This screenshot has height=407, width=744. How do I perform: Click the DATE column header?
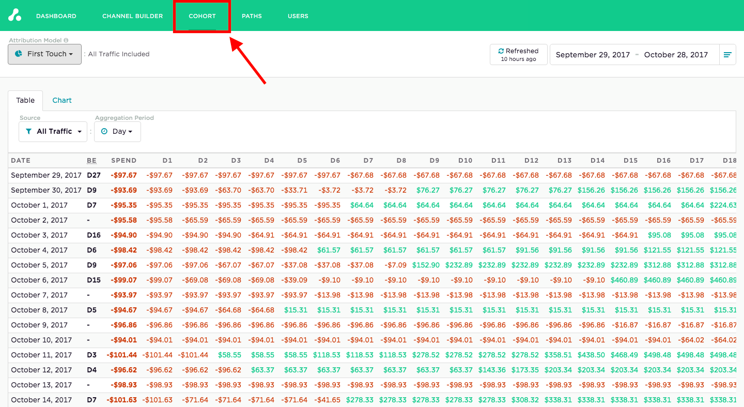[x=21, y=161]
